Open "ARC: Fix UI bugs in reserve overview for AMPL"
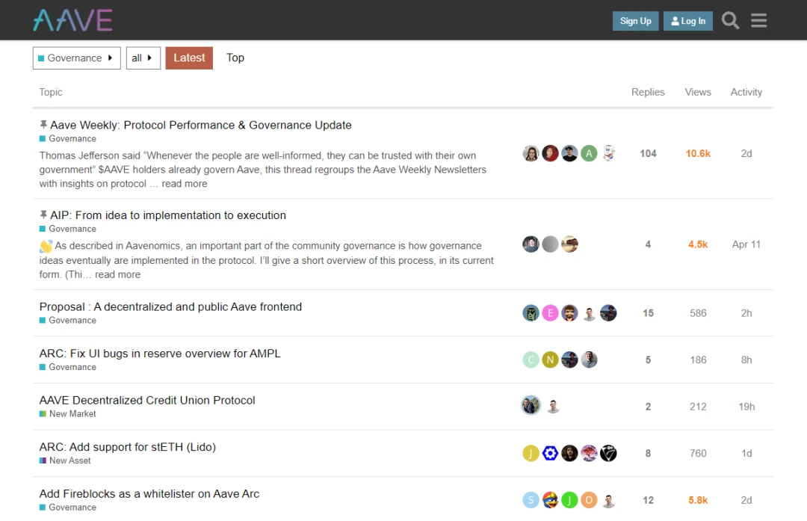The width and height of the screenshot is (807, 521). tap(160, 354)
